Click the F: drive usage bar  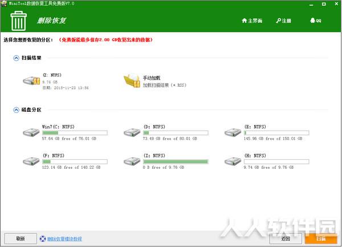75,161
